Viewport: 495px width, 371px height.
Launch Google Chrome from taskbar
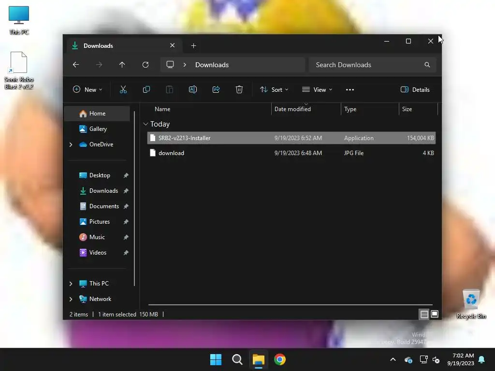click(280, 359)
